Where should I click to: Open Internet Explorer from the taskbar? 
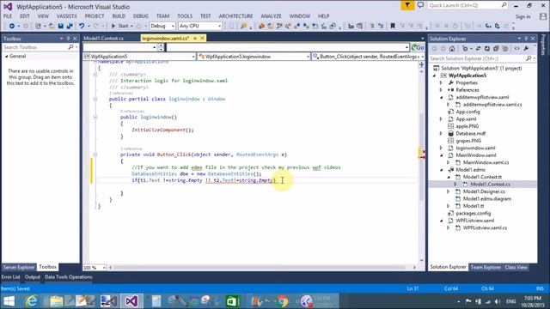click(32, 301)
